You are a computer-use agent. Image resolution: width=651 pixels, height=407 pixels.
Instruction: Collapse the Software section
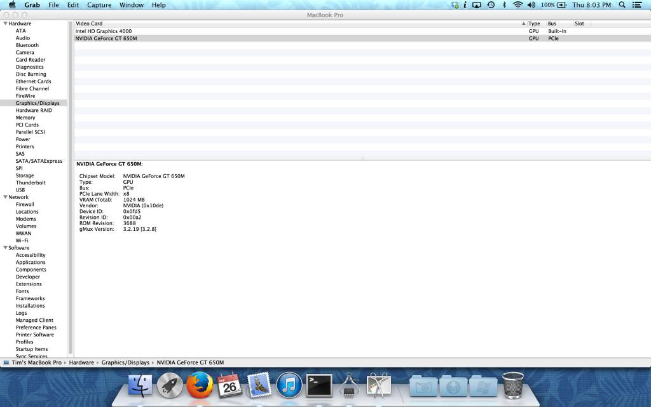[x=5, y=248]
